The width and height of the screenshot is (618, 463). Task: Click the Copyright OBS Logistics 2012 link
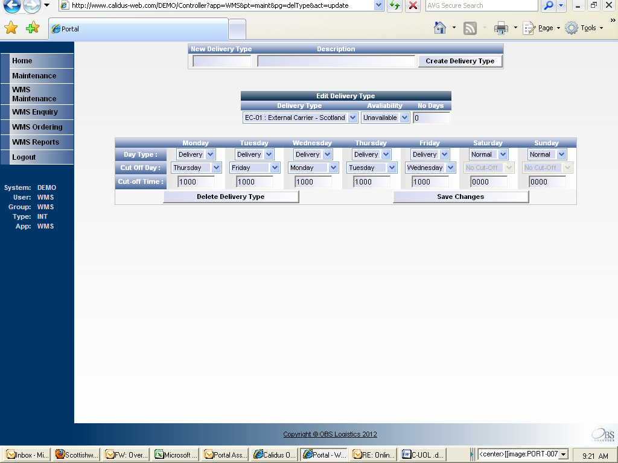tap(330, 434)
